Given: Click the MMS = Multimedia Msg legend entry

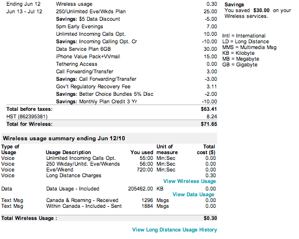Looking at the screenshot, I should pyautogui.click(x=249, y=47).
